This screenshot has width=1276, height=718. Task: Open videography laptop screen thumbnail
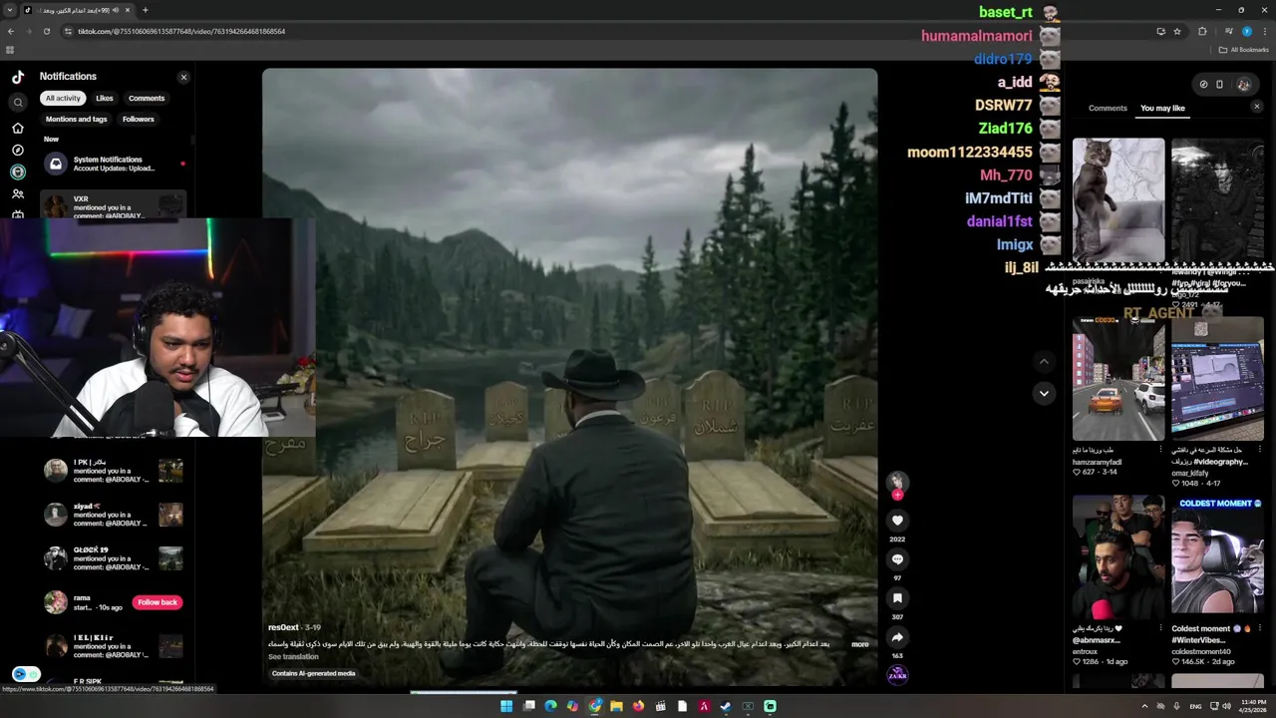tap(1217, 379)
